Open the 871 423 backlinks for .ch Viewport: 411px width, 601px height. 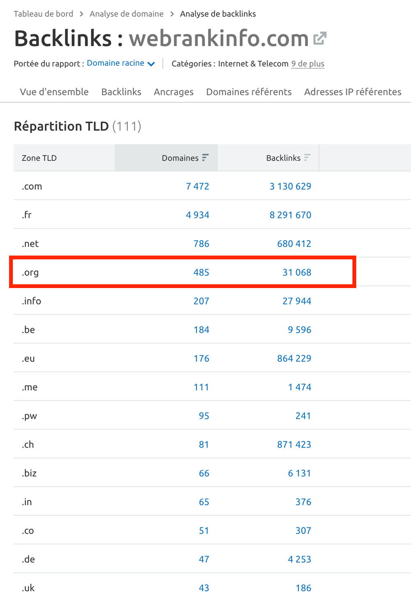tap(294, 444)
